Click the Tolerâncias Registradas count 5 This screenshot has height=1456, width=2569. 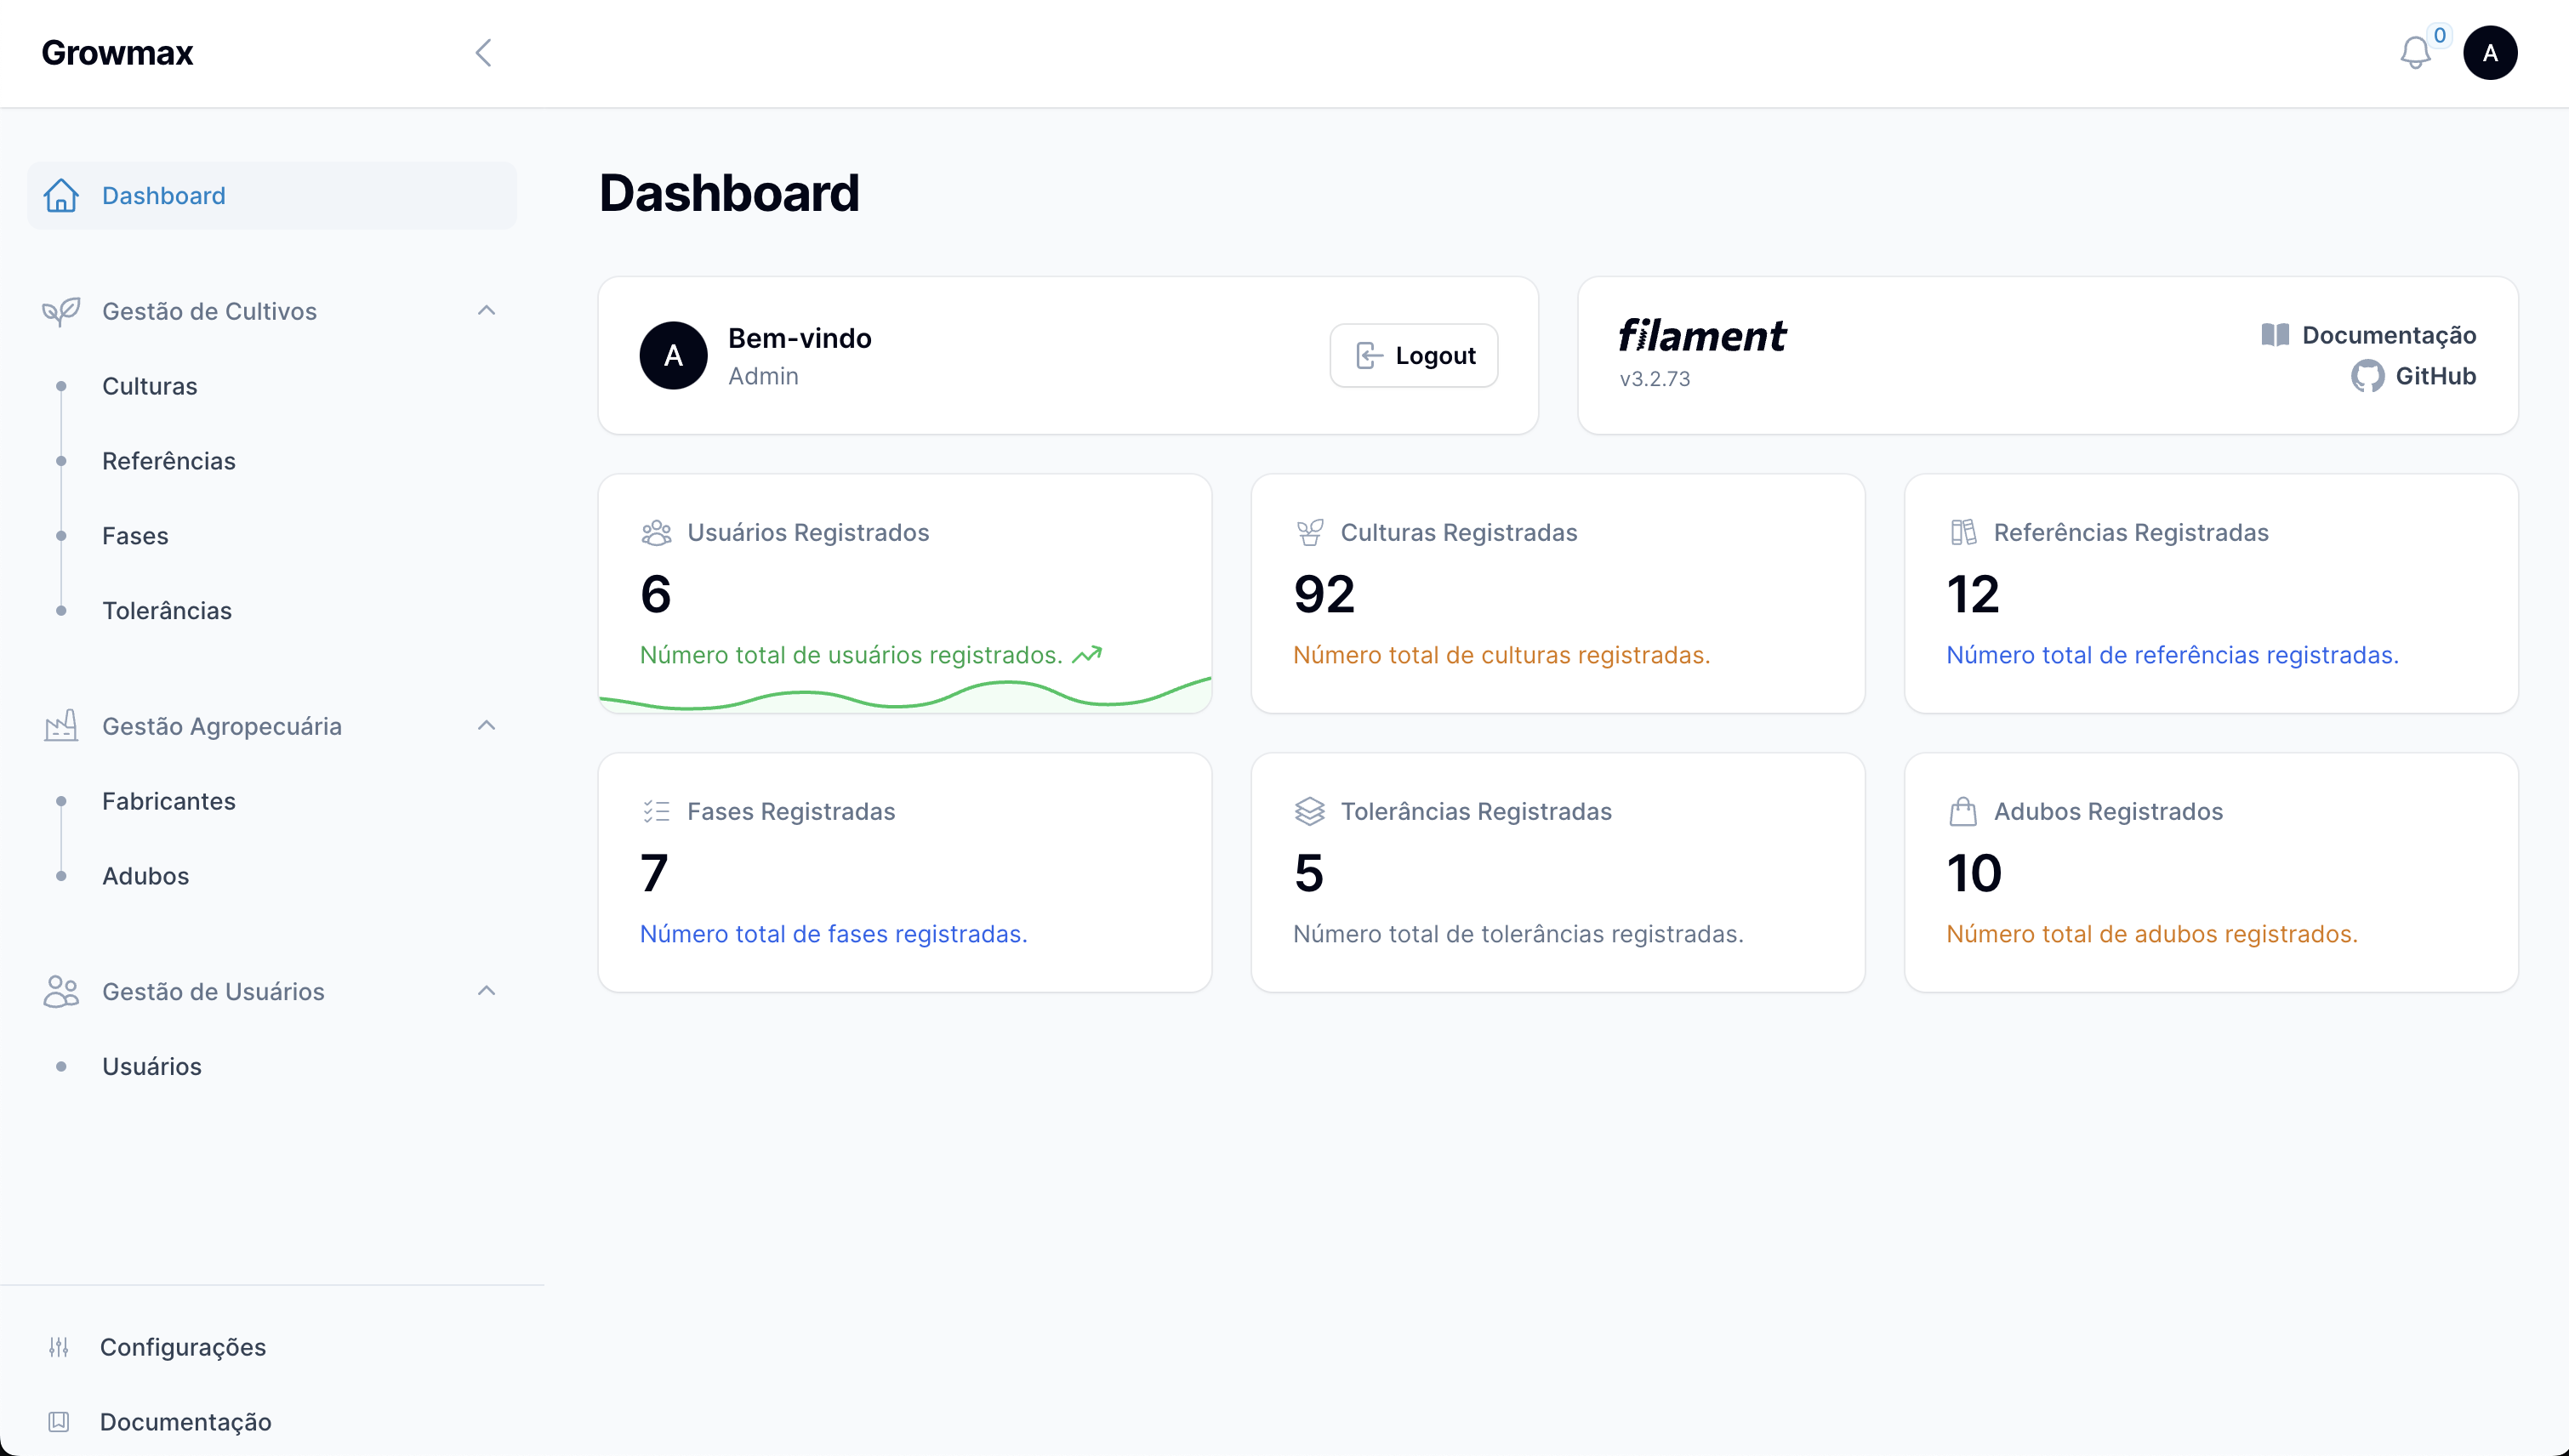[x=1308, y=873]
